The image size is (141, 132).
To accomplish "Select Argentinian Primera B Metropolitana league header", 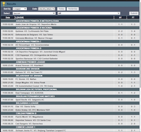I will 70,21.
